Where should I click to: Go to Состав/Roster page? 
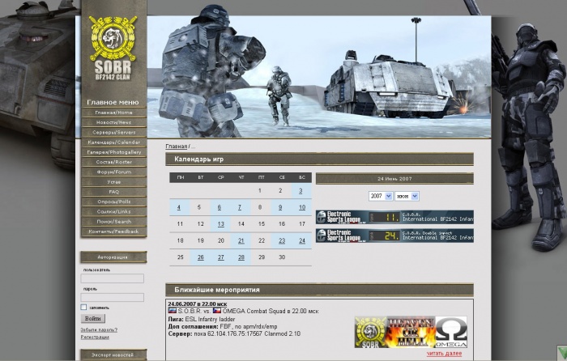[114, 162]
